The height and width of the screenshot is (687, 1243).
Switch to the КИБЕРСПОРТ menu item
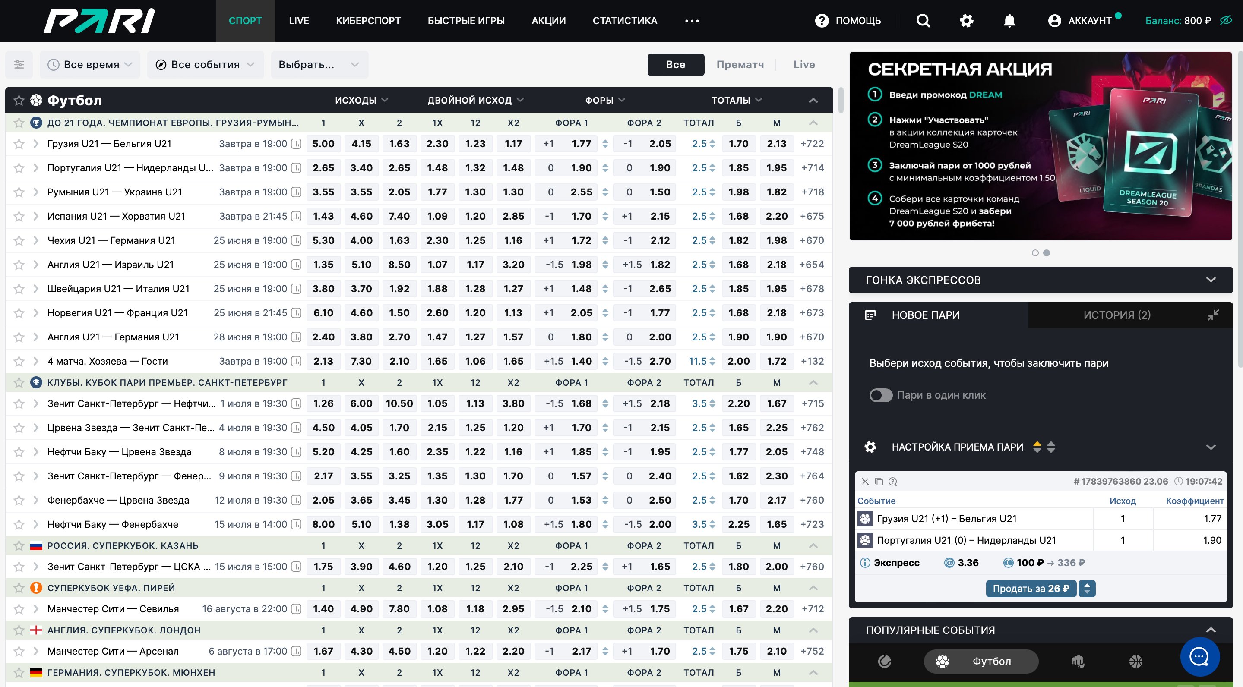[x=368, y=21]
